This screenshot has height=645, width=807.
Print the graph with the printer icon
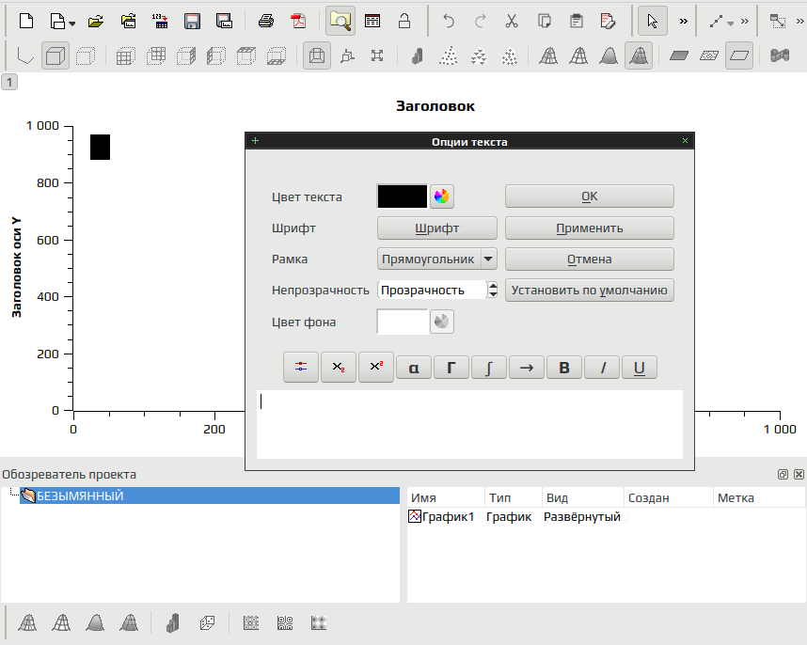point(266,21)
